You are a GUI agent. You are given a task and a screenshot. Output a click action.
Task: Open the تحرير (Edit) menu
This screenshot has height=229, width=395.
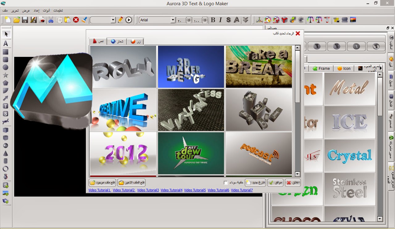coord(15,11)
